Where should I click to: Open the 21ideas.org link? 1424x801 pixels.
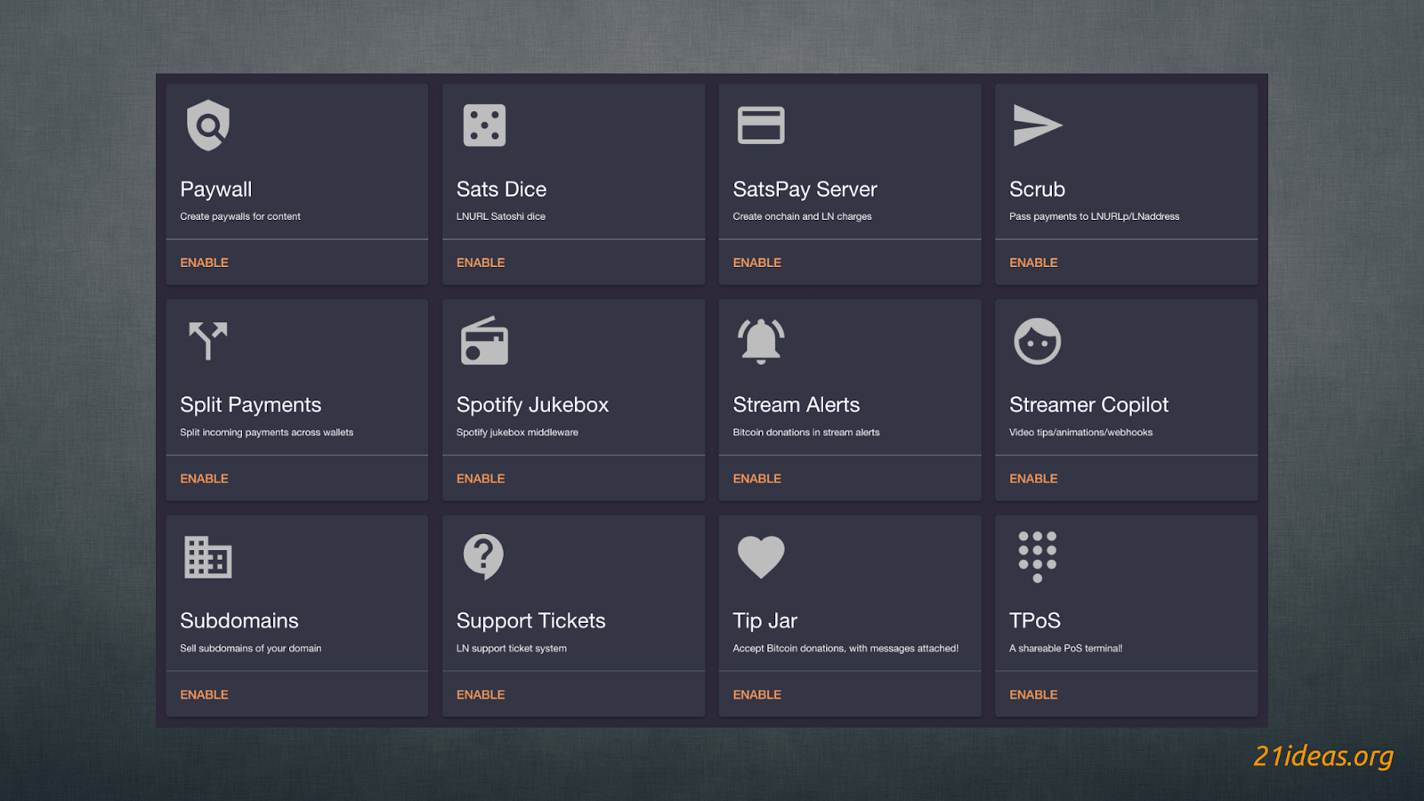(1323, 756)
